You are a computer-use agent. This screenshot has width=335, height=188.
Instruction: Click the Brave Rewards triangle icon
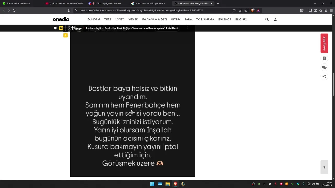[x=258, y=10]
